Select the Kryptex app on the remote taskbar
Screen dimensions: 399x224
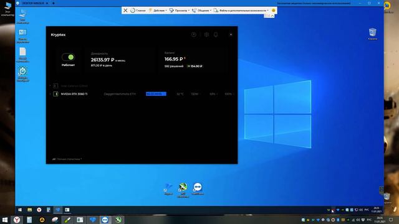click(58, 210)
